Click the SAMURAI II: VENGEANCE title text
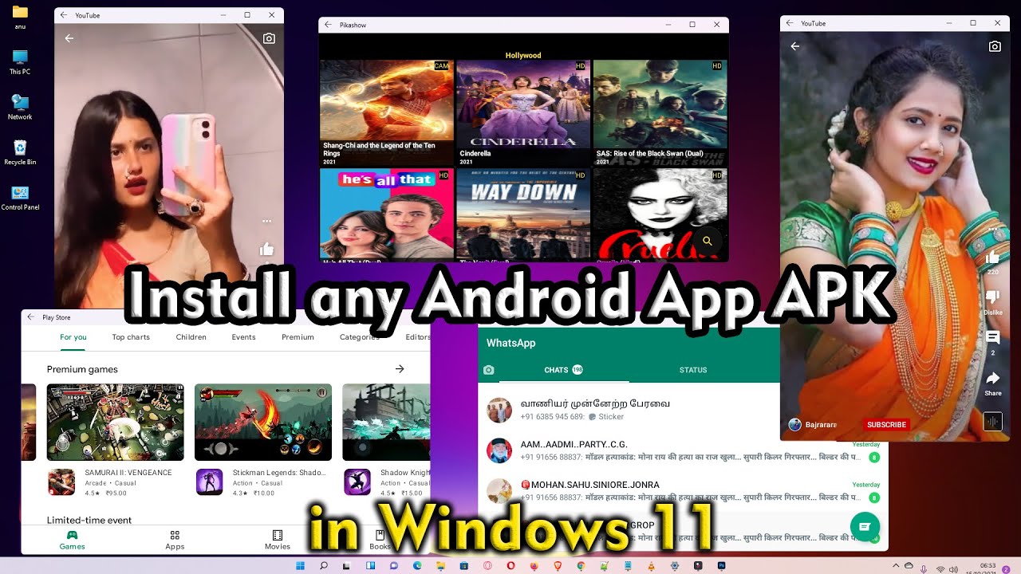This screenshot has height=574, width=1021. click(128, 473)
